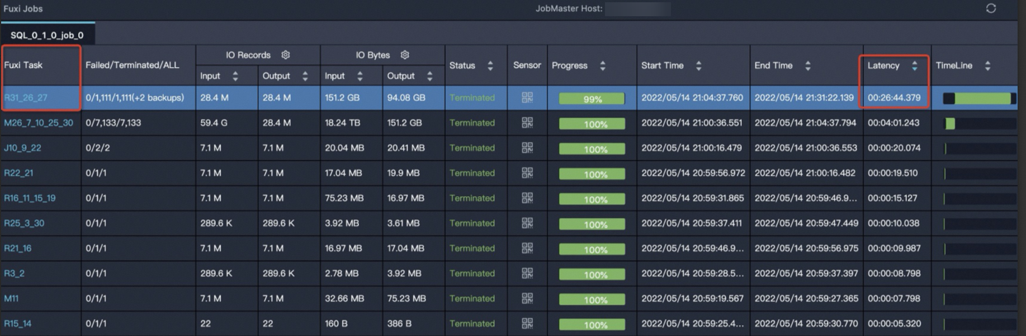Click the 0/7,133/7,133 cell
Viewport: 1026px width, 336px height.
(114, 122)
